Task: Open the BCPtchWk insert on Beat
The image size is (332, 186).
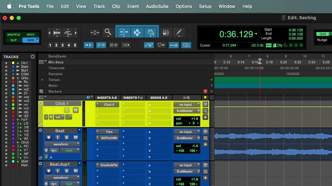Action: coord(109,138)
